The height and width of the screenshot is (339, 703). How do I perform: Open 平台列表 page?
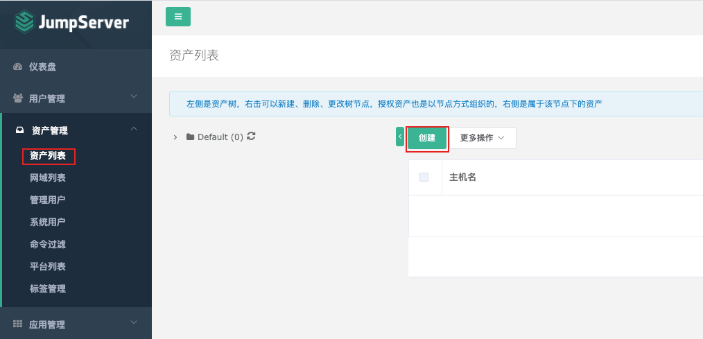[48, 266]
